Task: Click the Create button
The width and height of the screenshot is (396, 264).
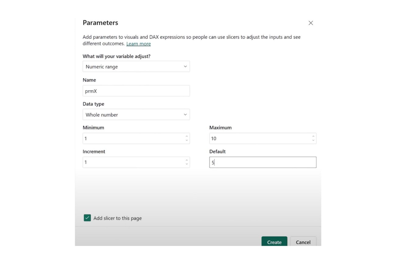Action: click(x=274, y=242)
